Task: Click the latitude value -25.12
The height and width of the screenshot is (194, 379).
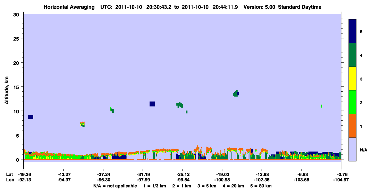Action: point(183,175)
